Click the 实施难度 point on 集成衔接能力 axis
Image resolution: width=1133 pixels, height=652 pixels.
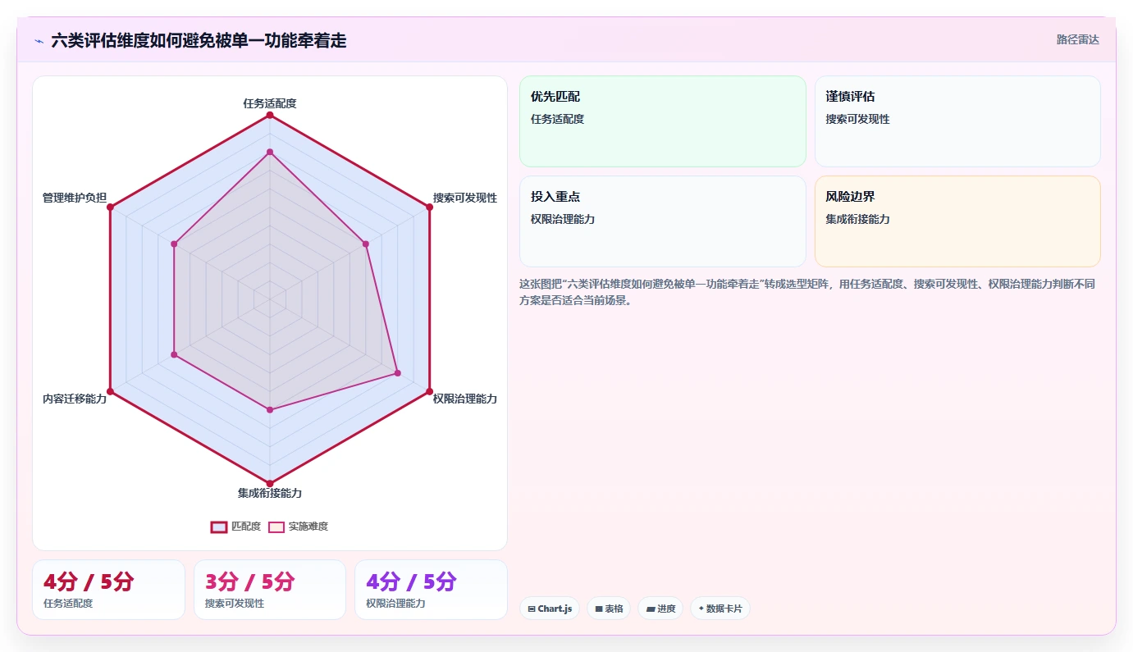click(x=269, y=409)
